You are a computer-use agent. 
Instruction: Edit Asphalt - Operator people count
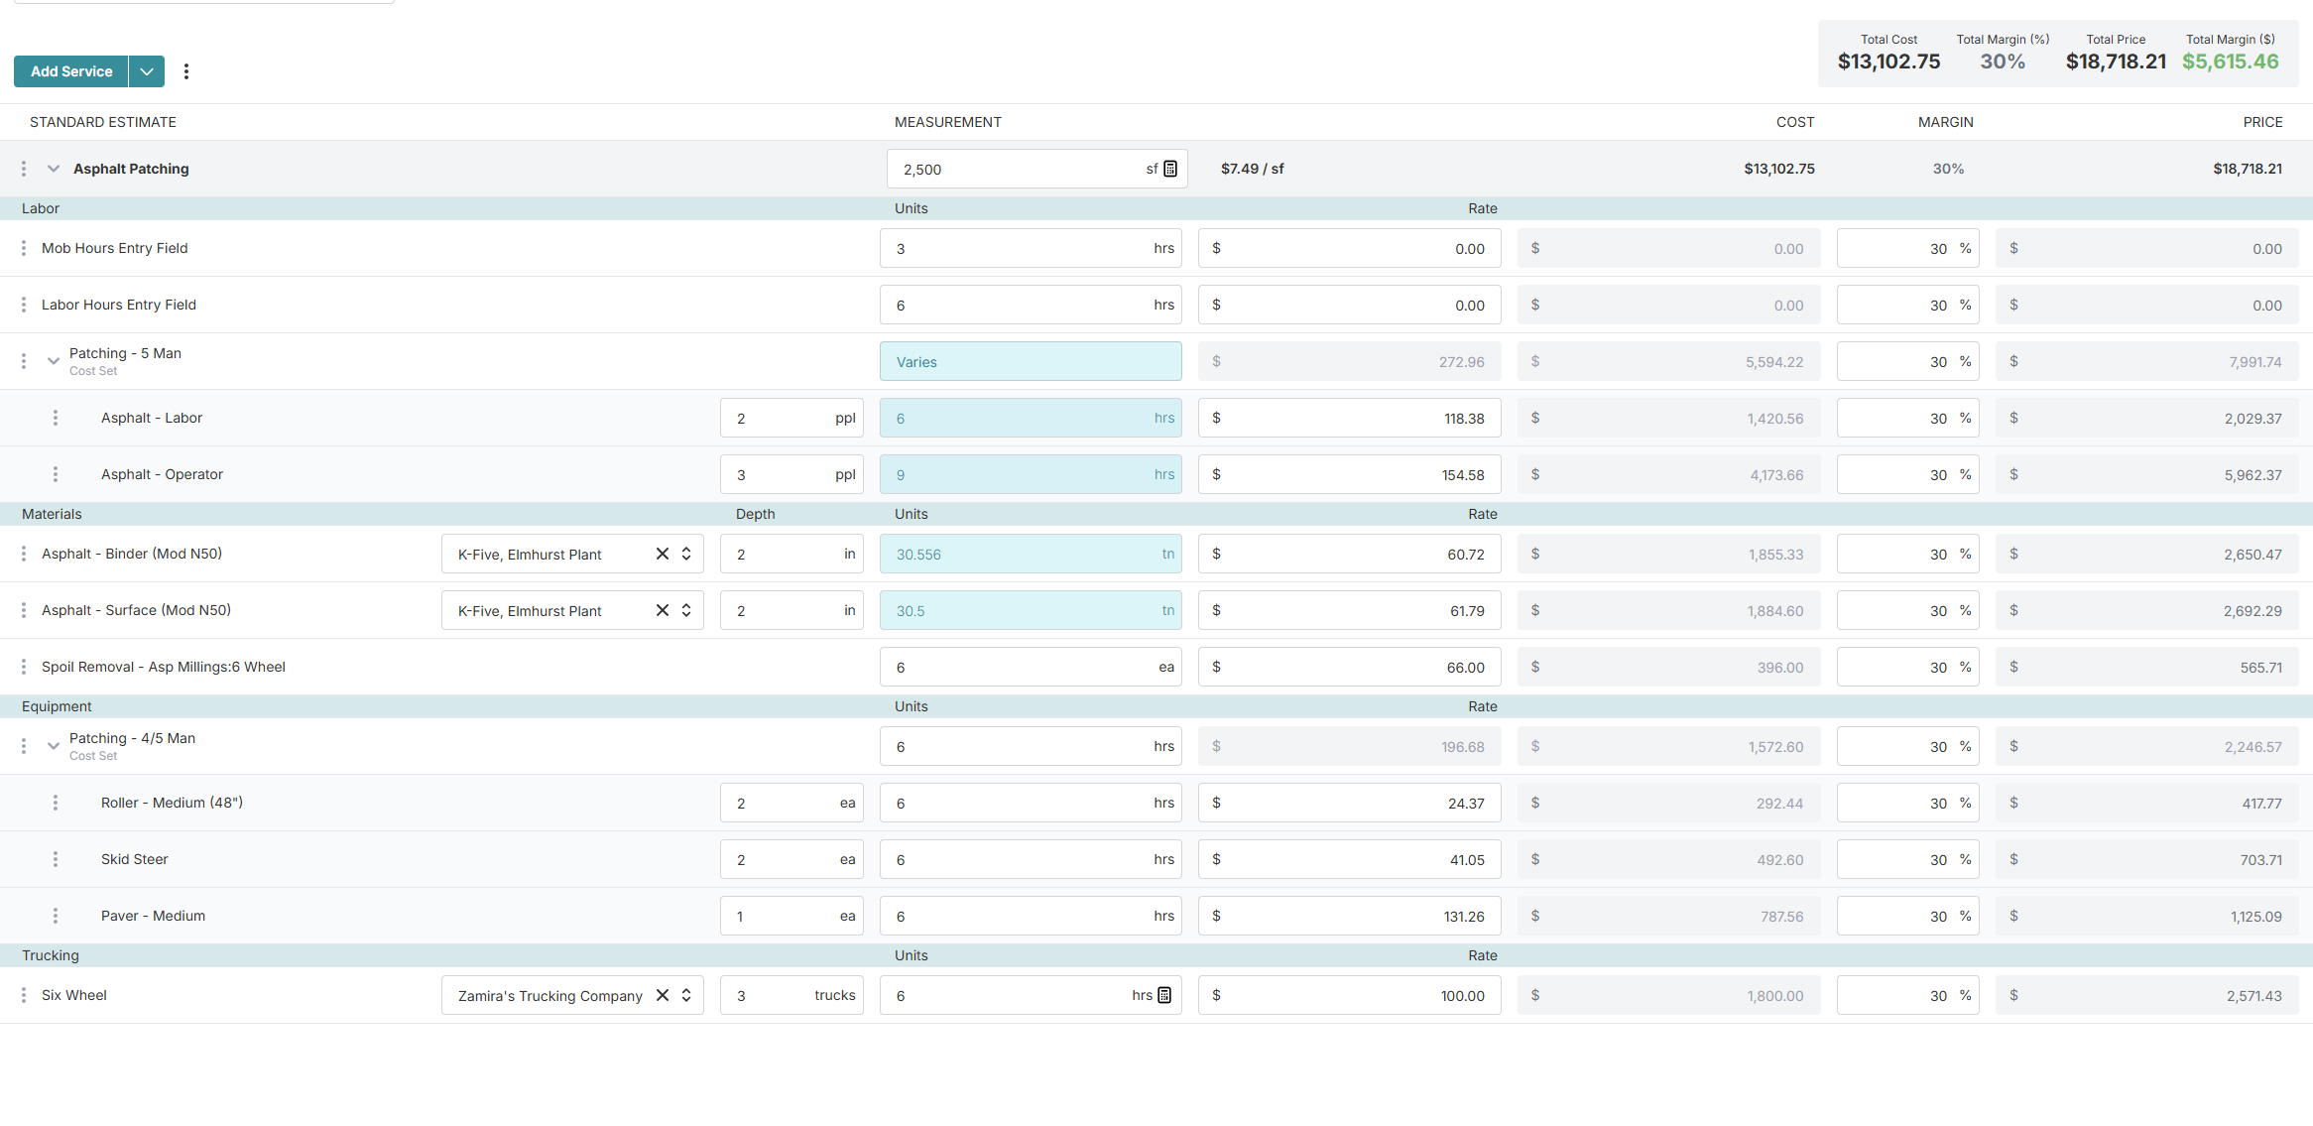click(791, 474)
